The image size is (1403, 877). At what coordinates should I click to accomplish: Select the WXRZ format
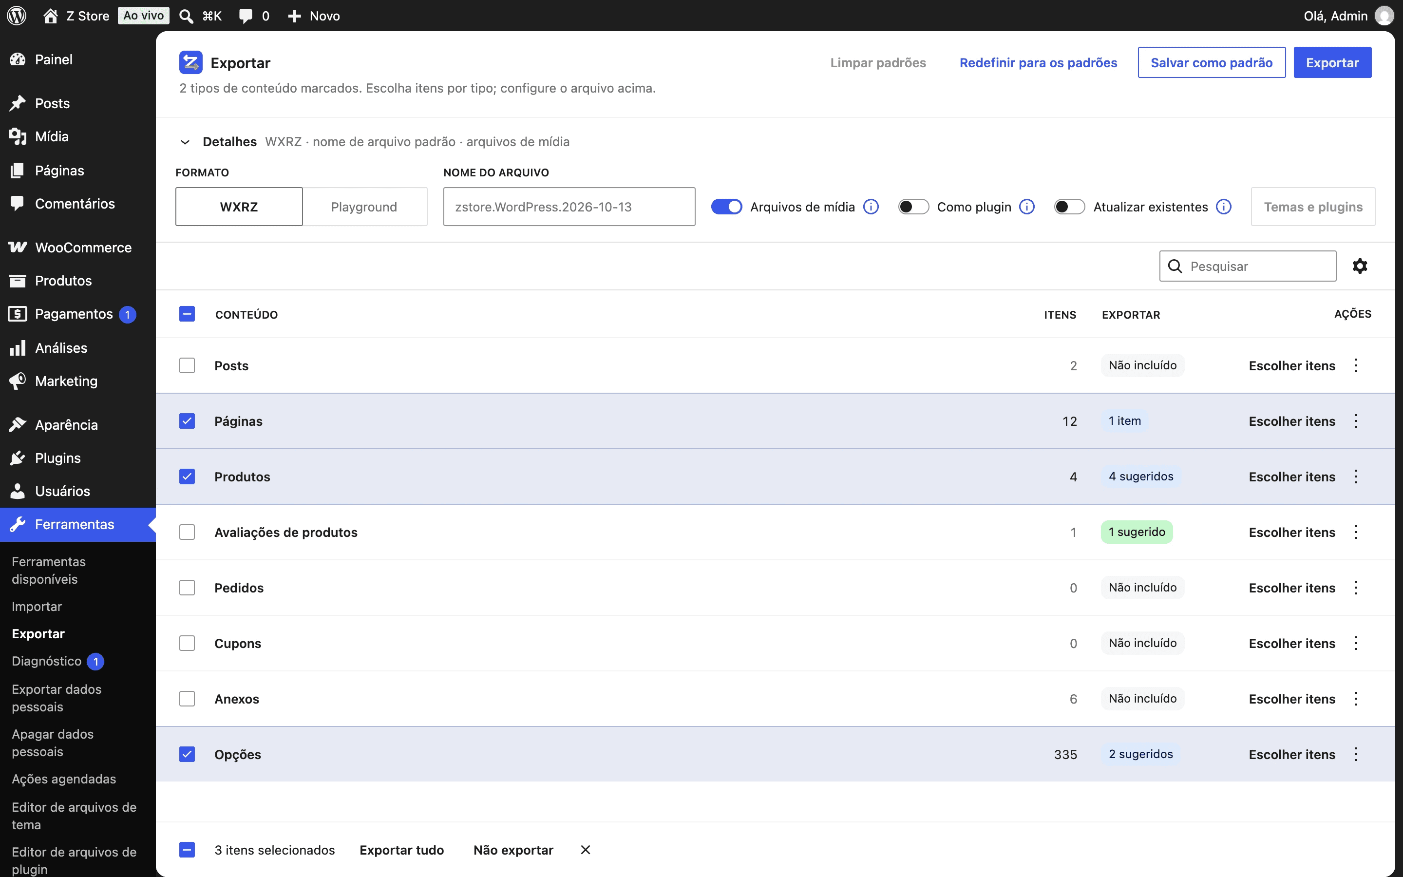(239, 207)
